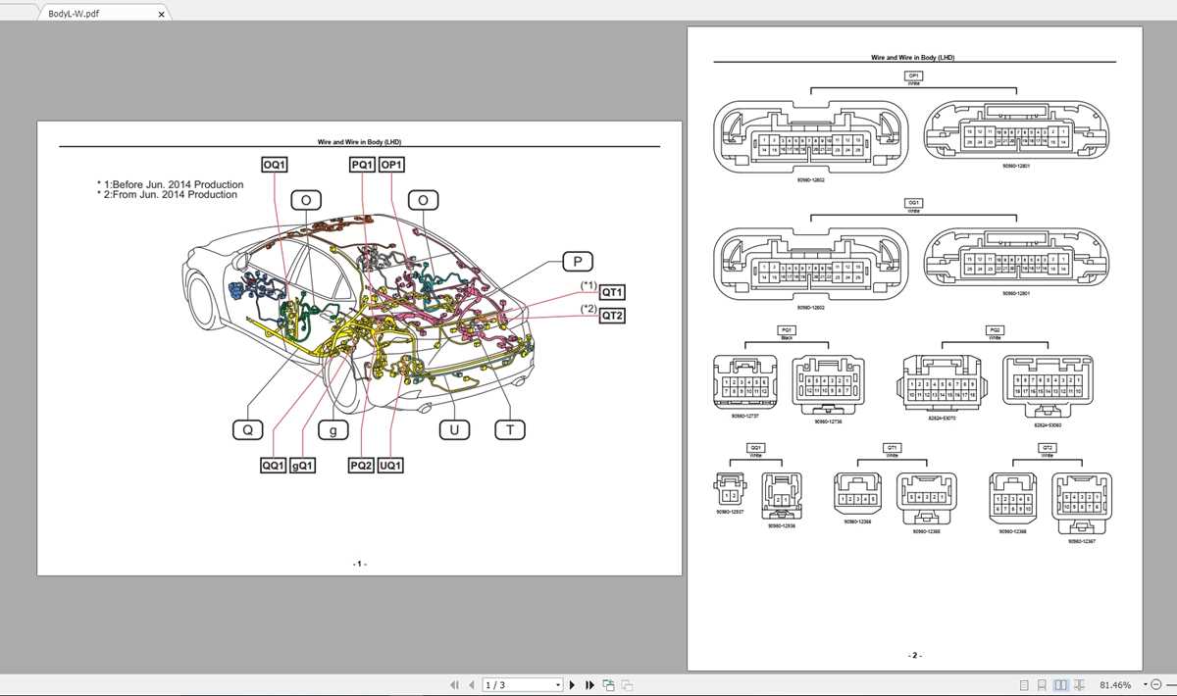Click the g harness label box
The height and width of the screenshot is (696, 1177).
[333, 429]
